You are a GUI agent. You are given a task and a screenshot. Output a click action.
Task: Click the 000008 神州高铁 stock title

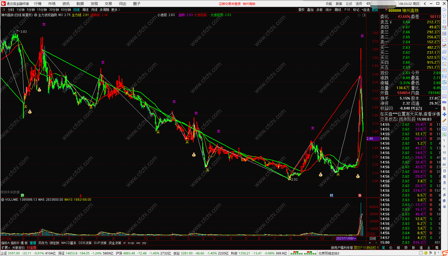coord(403,10)
